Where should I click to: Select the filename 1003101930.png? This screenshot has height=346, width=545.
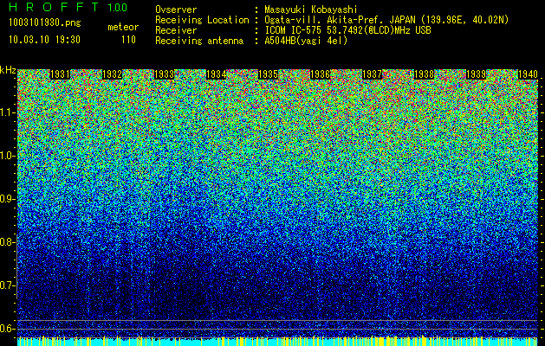(45, 23)
